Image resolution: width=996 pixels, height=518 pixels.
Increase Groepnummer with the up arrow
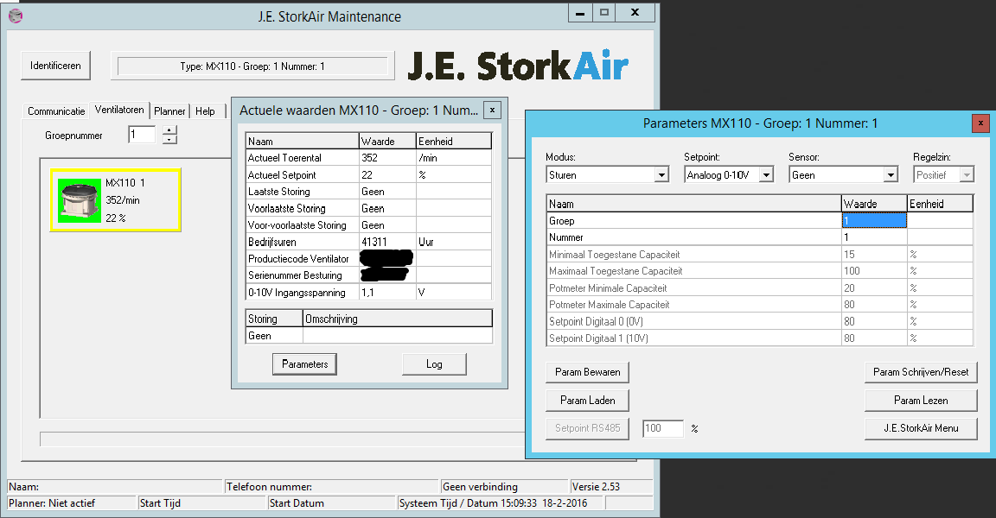[x=169, y=130]
